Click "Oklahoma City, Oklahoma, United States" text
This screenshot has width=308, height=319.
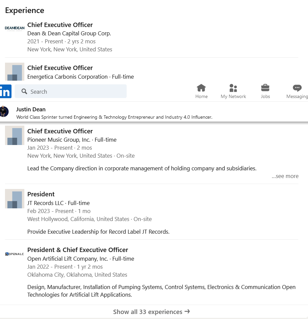pyautogui.click(x=77, y=275)
